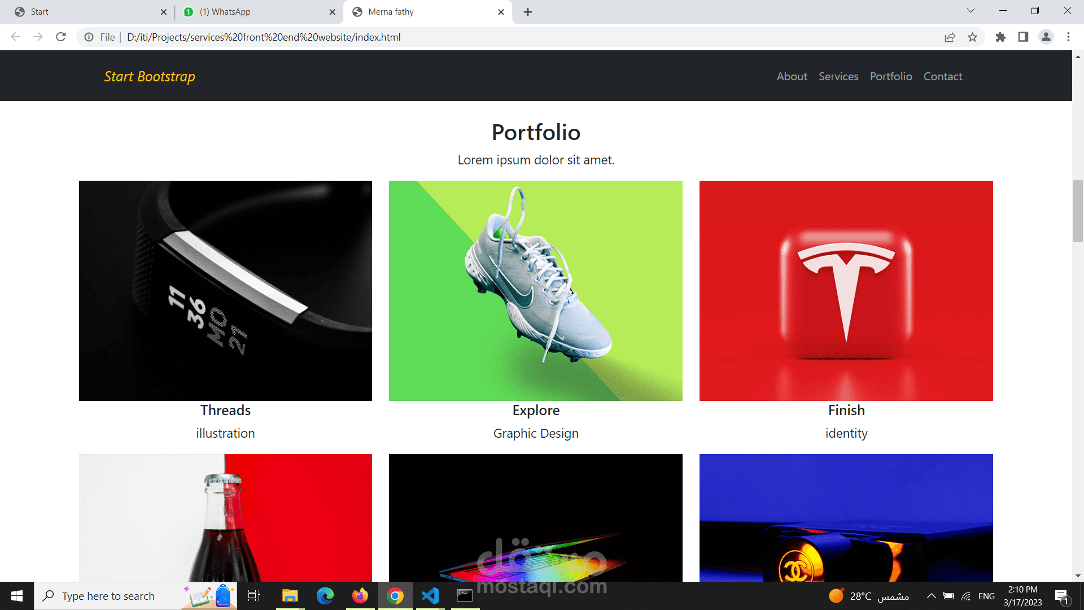Viewport: 1084px width, 610px height.
Task: Click the Start Bootstrap brand link
Action: (150, 76)
